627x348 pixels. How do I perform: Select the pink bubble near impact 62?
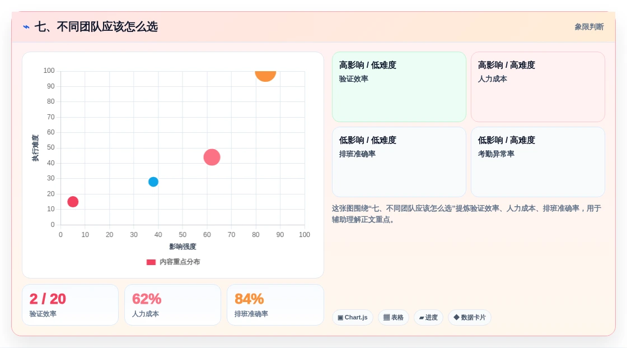[212, 157]
